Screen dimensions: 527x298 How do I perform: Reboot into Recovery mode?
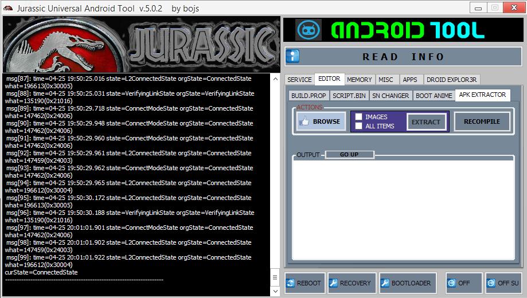coord(350,283)
